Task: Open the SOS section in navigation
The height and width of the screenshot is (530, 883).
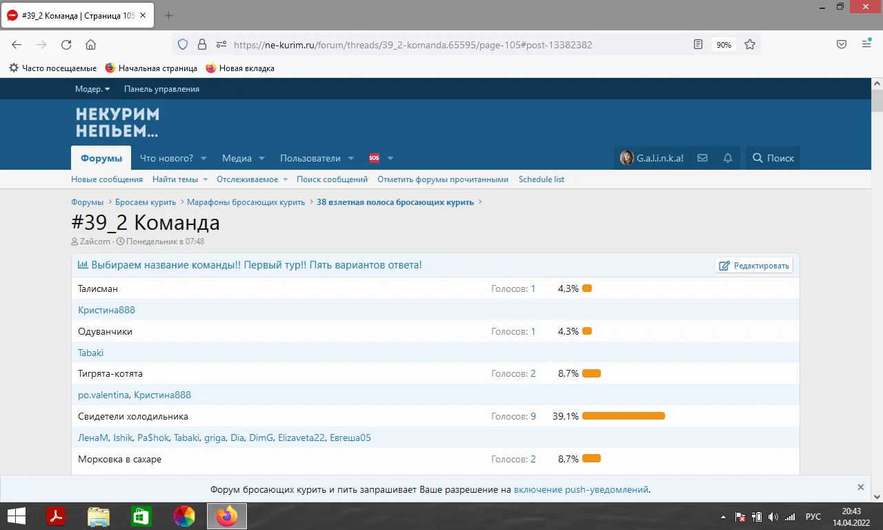Action: (374, 158)
